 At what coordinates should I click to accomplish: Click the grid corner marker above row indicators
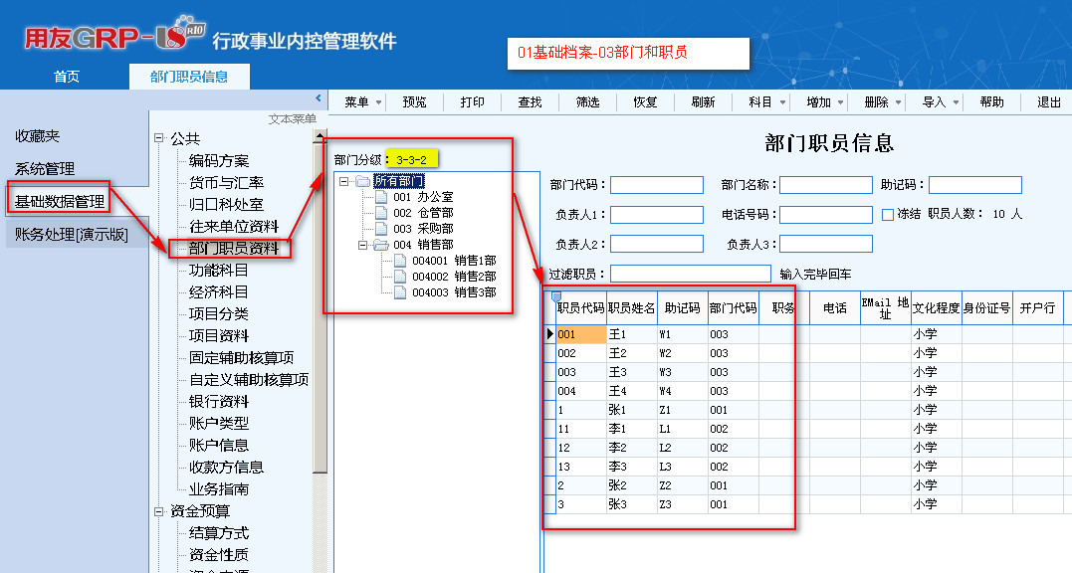(555, 295)
